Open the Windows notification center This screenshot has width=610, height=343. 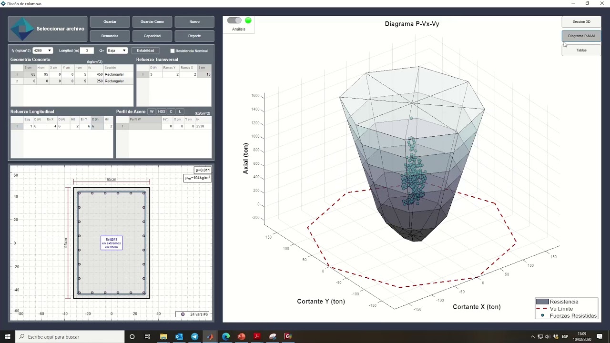point(600,337)
